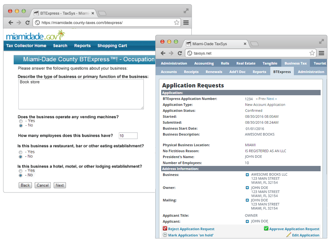Image resolution: width=332 pixels, height=248 pixels.
Task: Click the miamidade.gov logo
Action: coord(35,35)
